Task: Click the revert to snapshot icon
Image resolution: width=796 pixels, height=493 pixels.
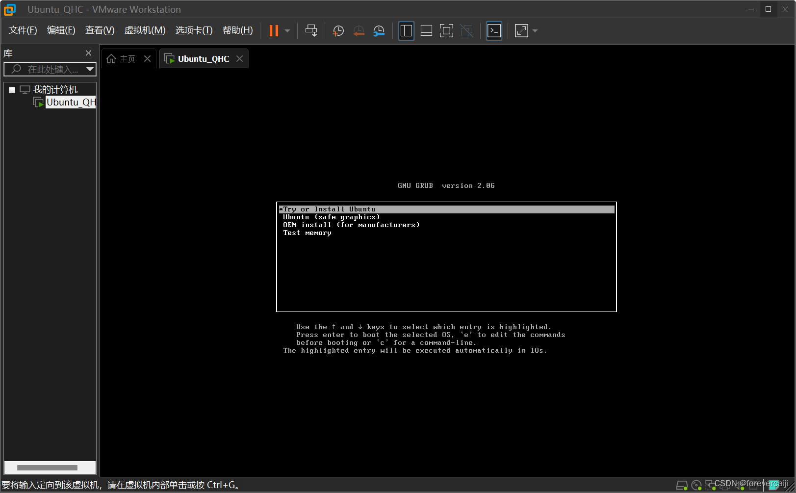Action: pyautogui.click(x=359, y=31)
